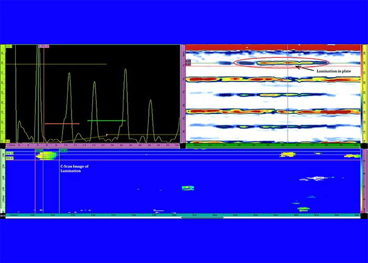This screenshot has height=263, width=368.
Task: Click the 296.87 index cursor label in the C-scan
Action: (x=9, y=158)
